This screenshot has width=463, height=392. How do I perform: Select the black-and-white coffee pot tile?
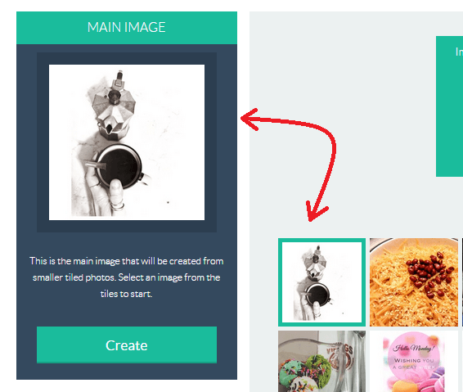coord(321,282)
